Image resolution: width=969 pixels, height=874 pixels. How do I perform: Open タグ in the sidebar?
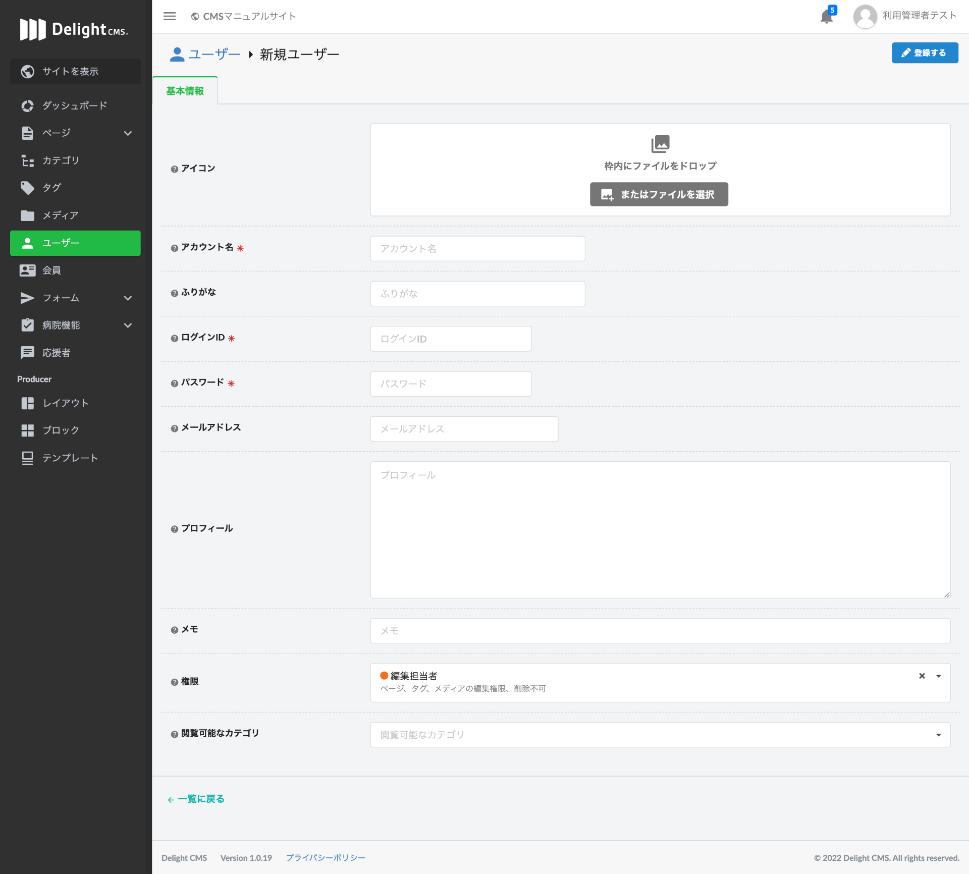click(51, 188)
